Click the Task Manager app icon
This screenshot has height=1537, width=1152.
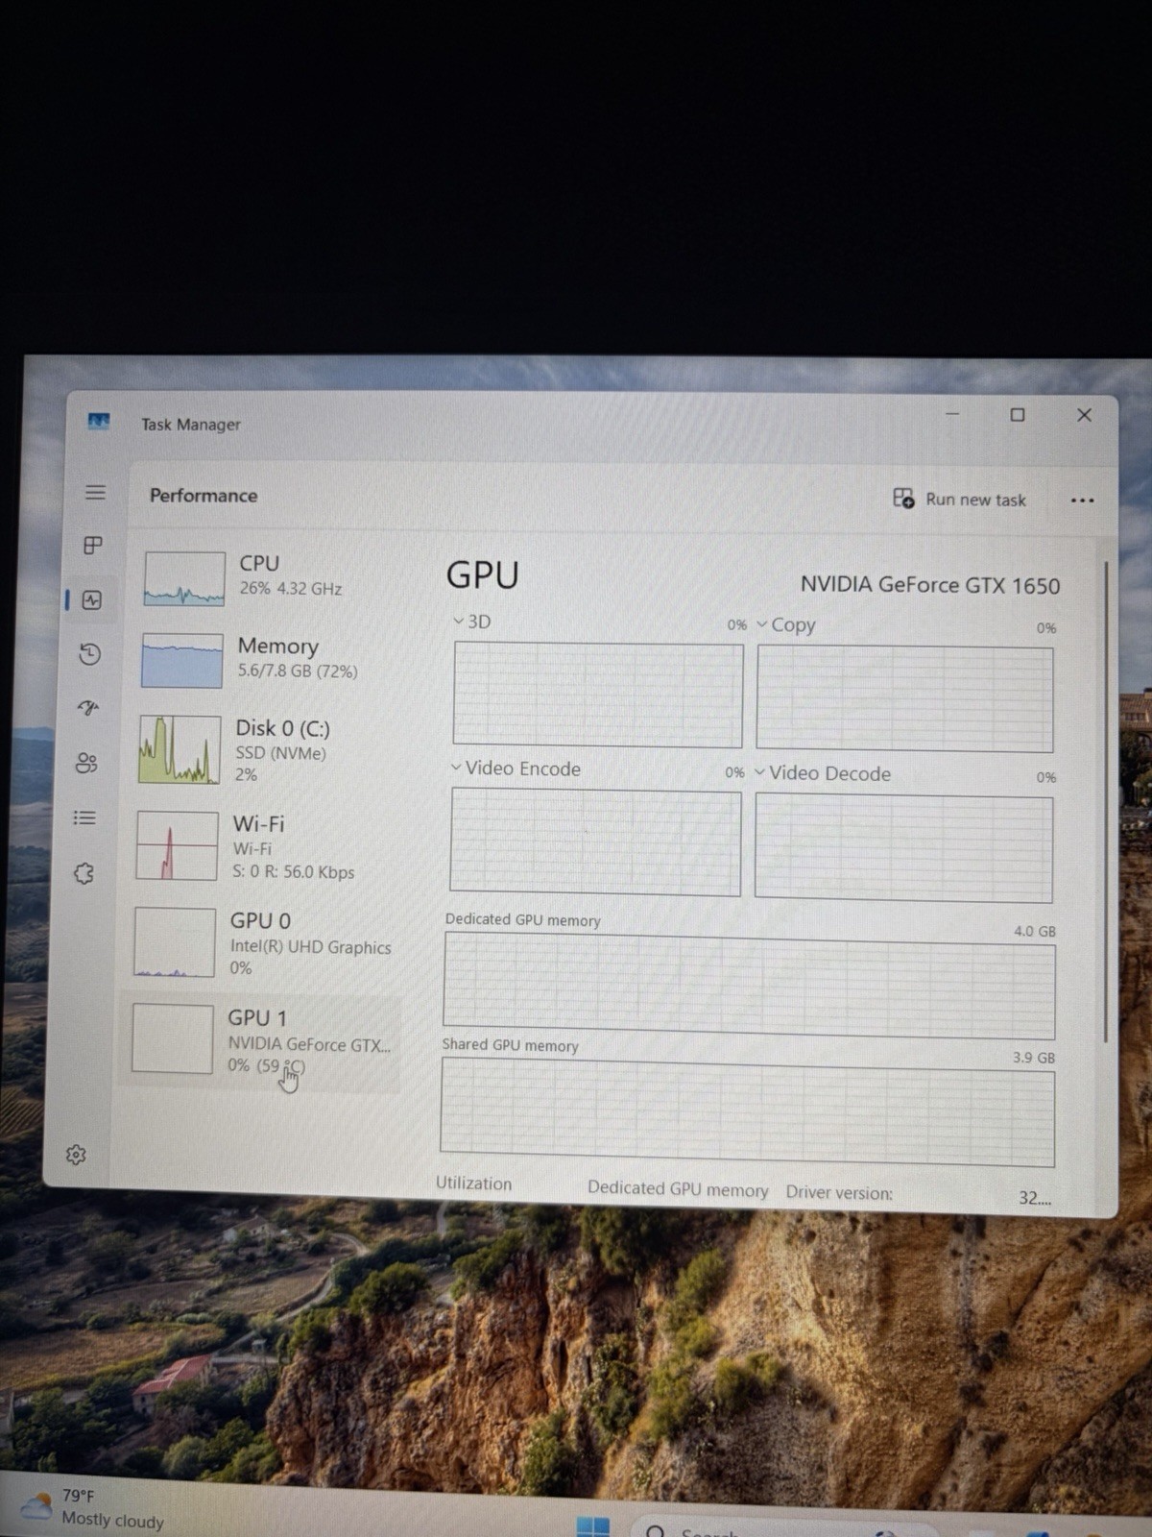pyautogui.click(x=99, y=422)
